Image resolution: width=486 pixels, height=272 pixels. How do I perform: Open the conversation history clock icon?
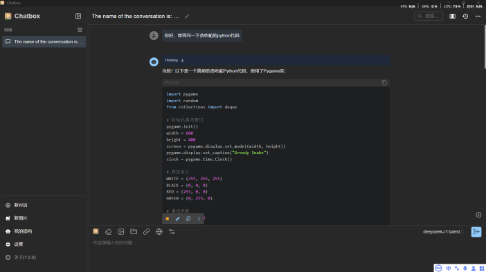[x=465, y=16]
